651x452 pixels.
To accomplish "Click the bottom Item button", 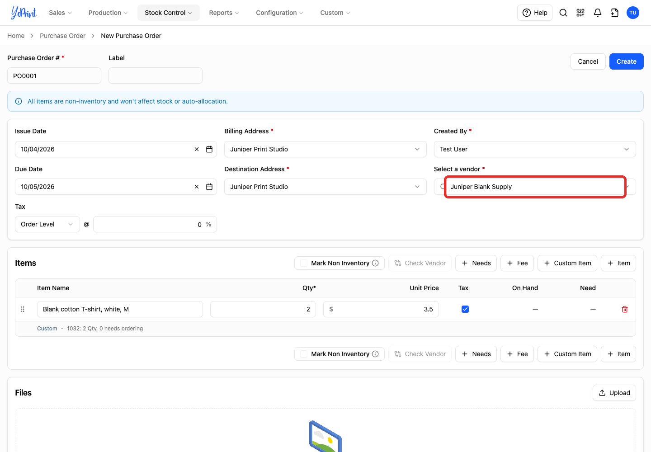I will click(x=618, y=354).
